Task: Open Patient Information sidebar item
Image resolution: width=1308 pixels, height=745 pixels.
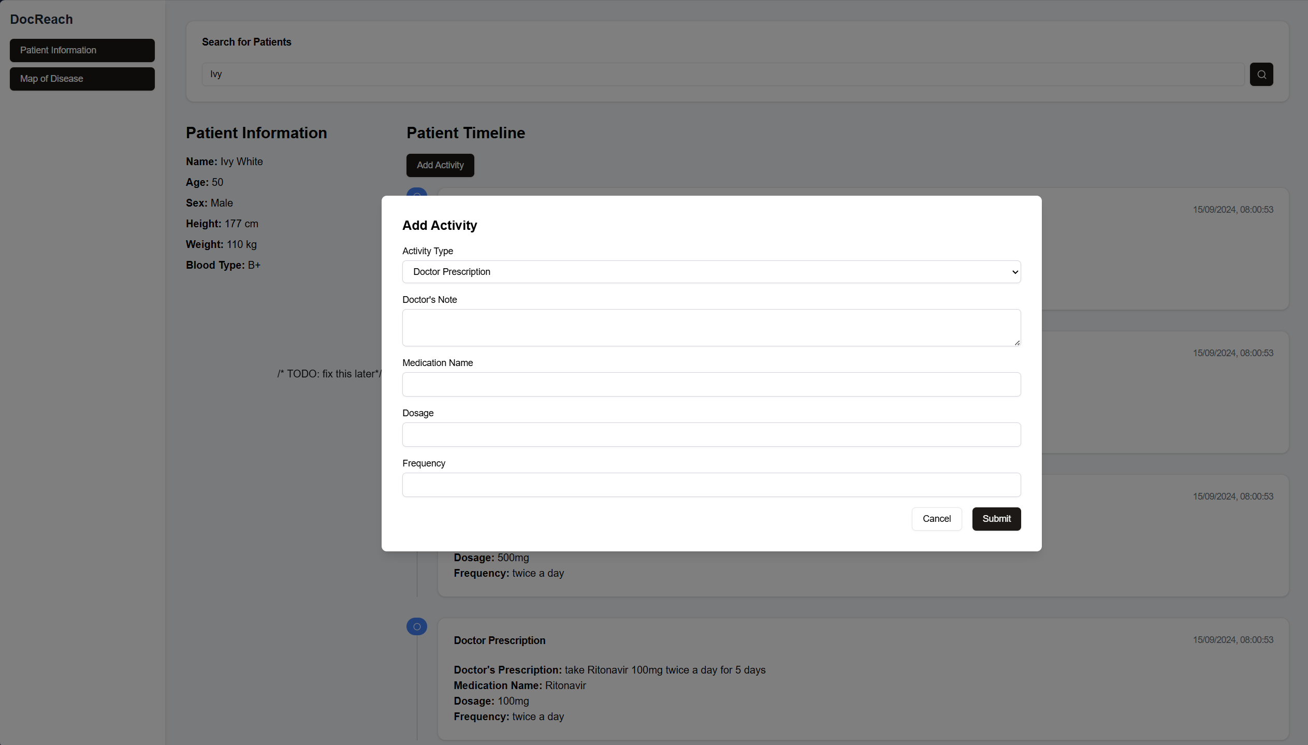Action: (x=82, y=50)
